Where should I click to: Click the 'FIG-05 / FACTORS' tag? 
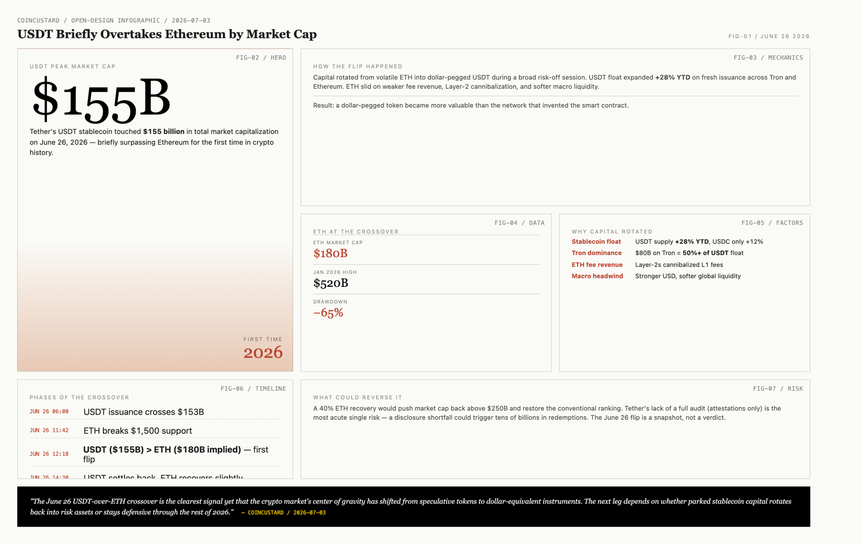coord(772,223)
